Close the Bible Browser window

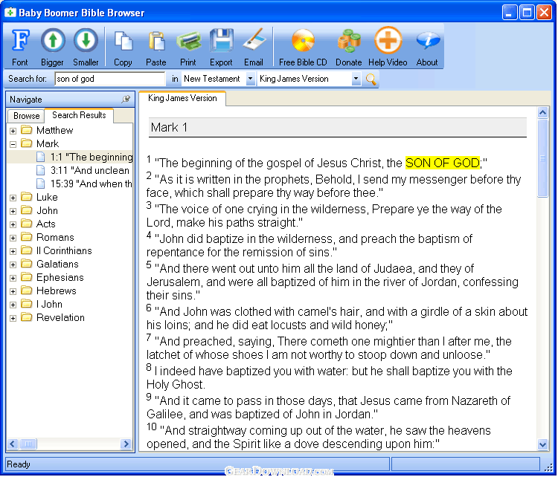pos(544,13)
